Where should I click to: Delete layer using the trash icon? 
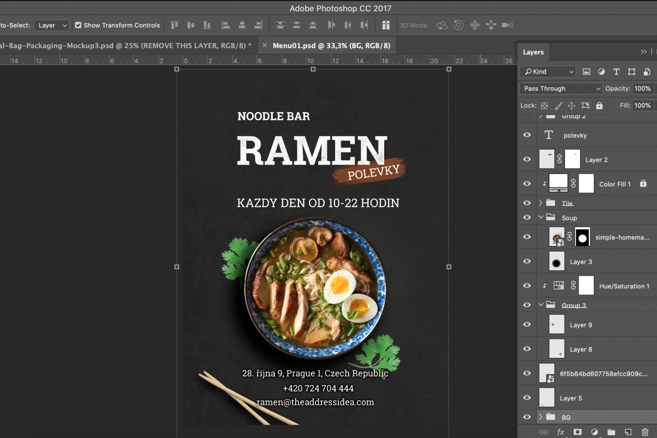point(645,432)
